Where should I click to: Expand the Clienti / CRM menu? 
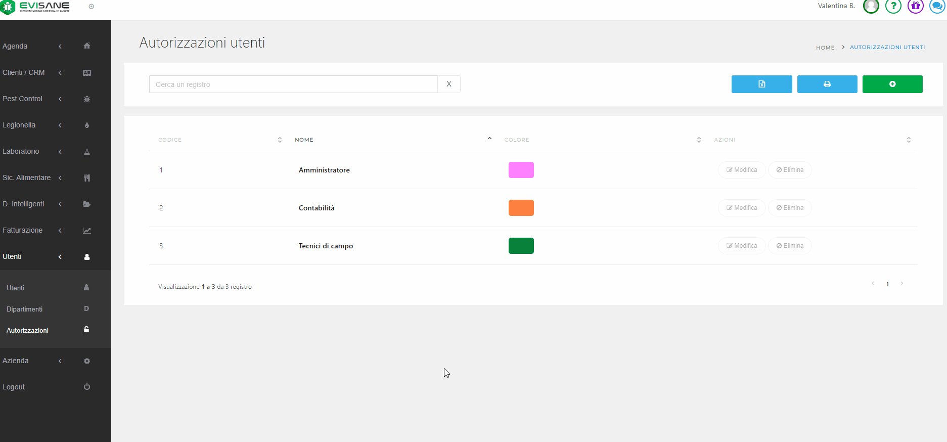(30, 73)
